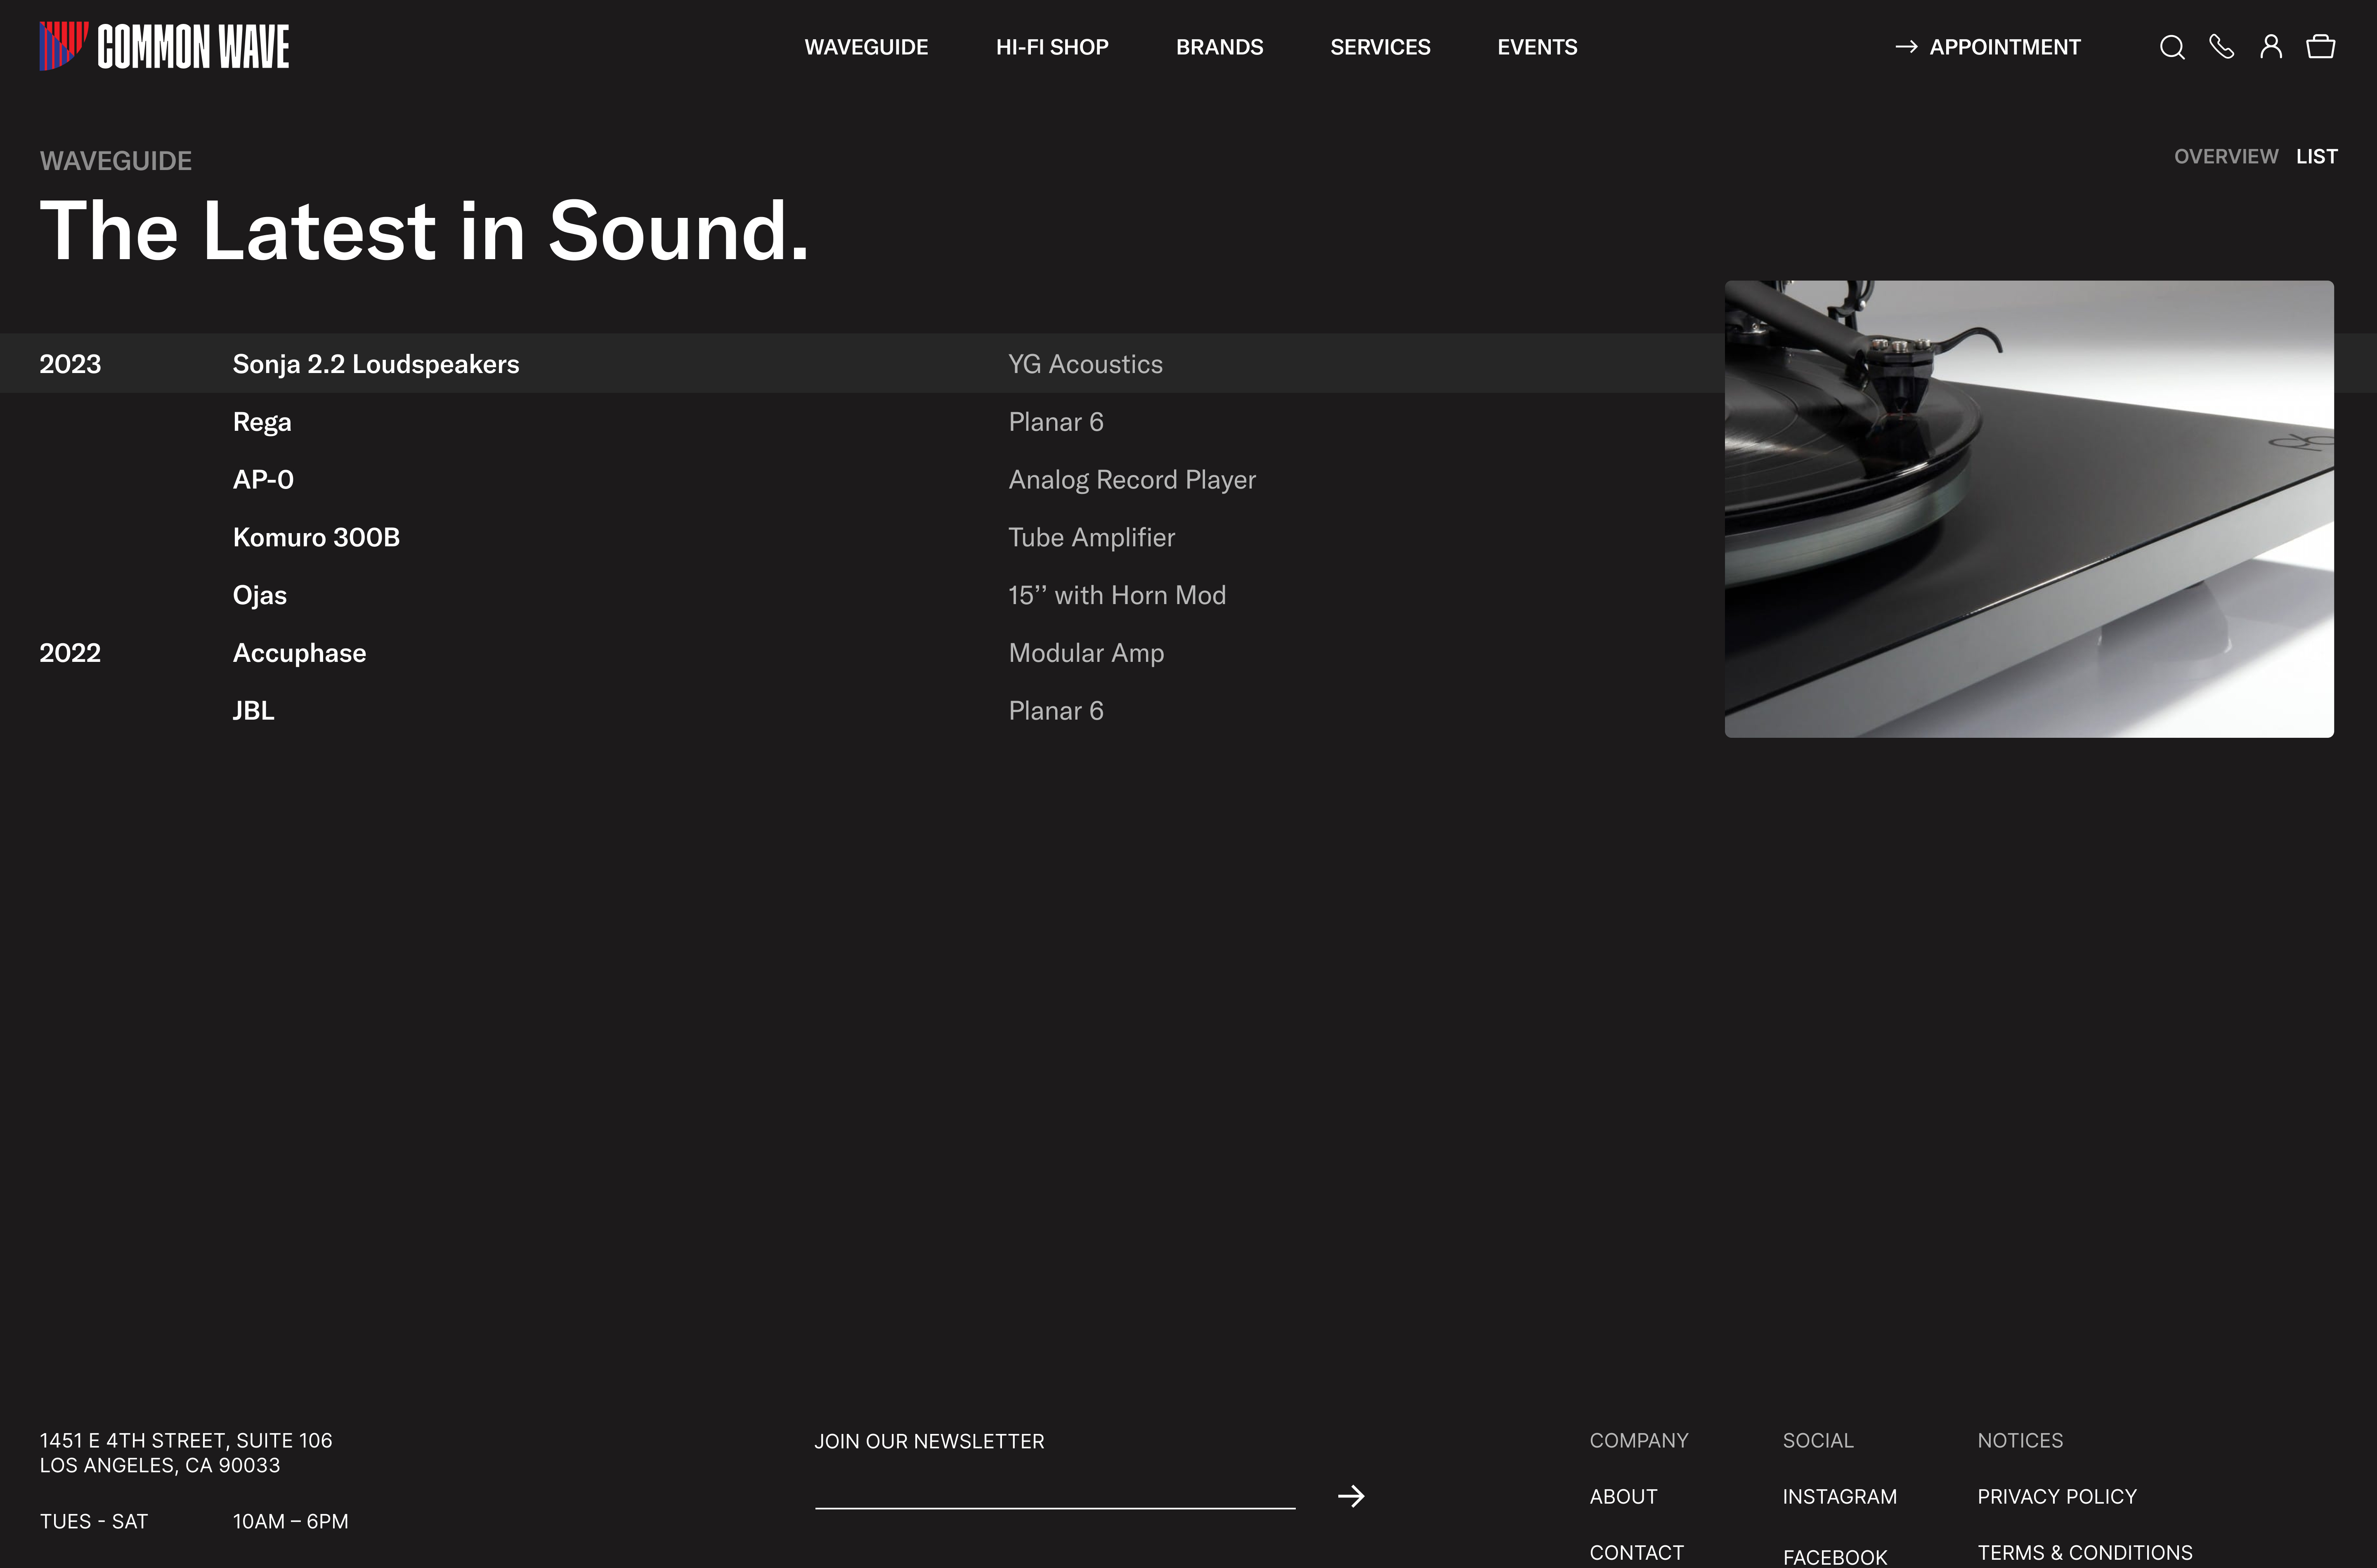Screen dimensions: 2377x1568
Task: Submit newsletter with arrow icon
Action: 1351,1496
